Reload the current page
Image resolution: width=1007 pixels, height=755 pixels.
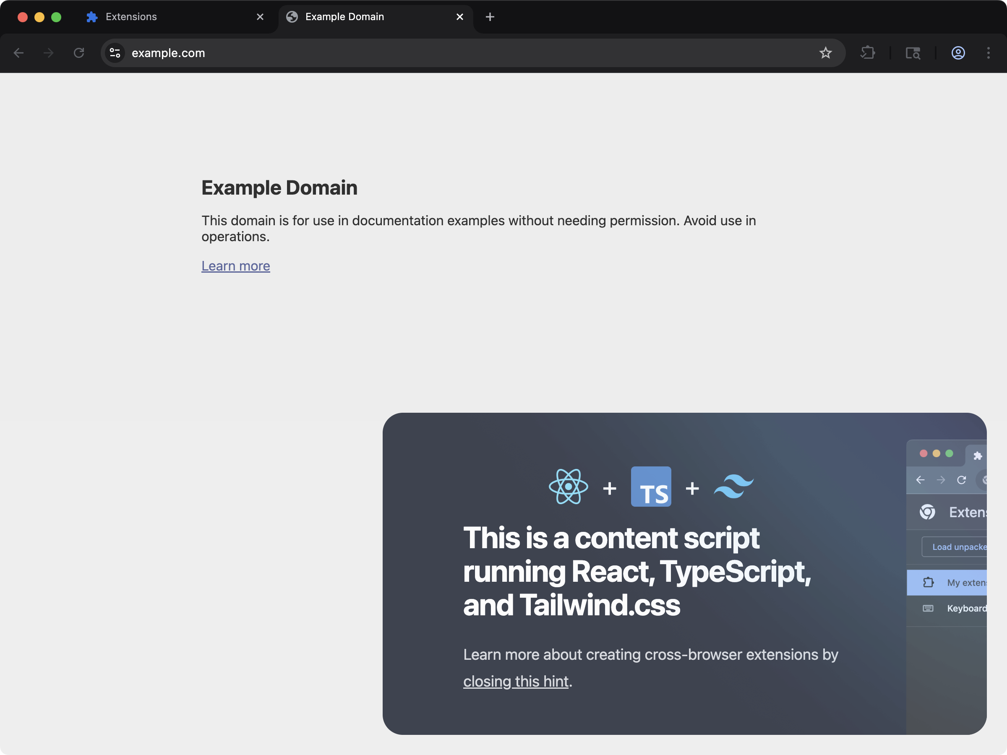pos(78,53)
